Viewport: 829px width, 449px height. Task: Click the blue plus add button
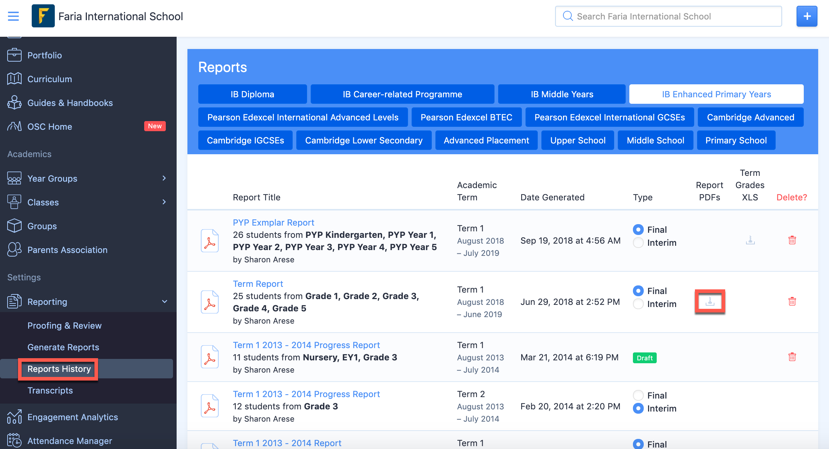807,16
